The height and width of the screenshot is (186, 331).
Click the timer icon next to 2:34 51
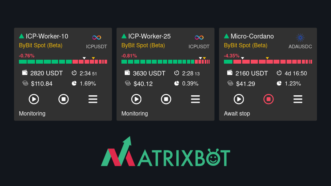[x=74, y=73]
